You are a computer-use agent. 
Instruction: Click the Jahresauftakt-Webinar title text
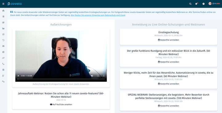point(61,95)
